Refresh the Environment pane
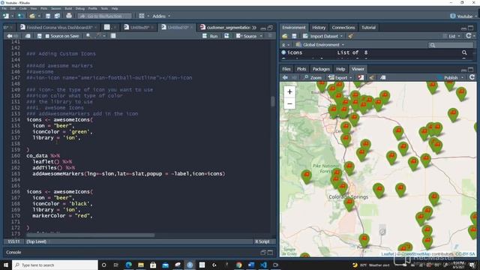The height and width of the screenshot is (270, 480). point(468,36)
